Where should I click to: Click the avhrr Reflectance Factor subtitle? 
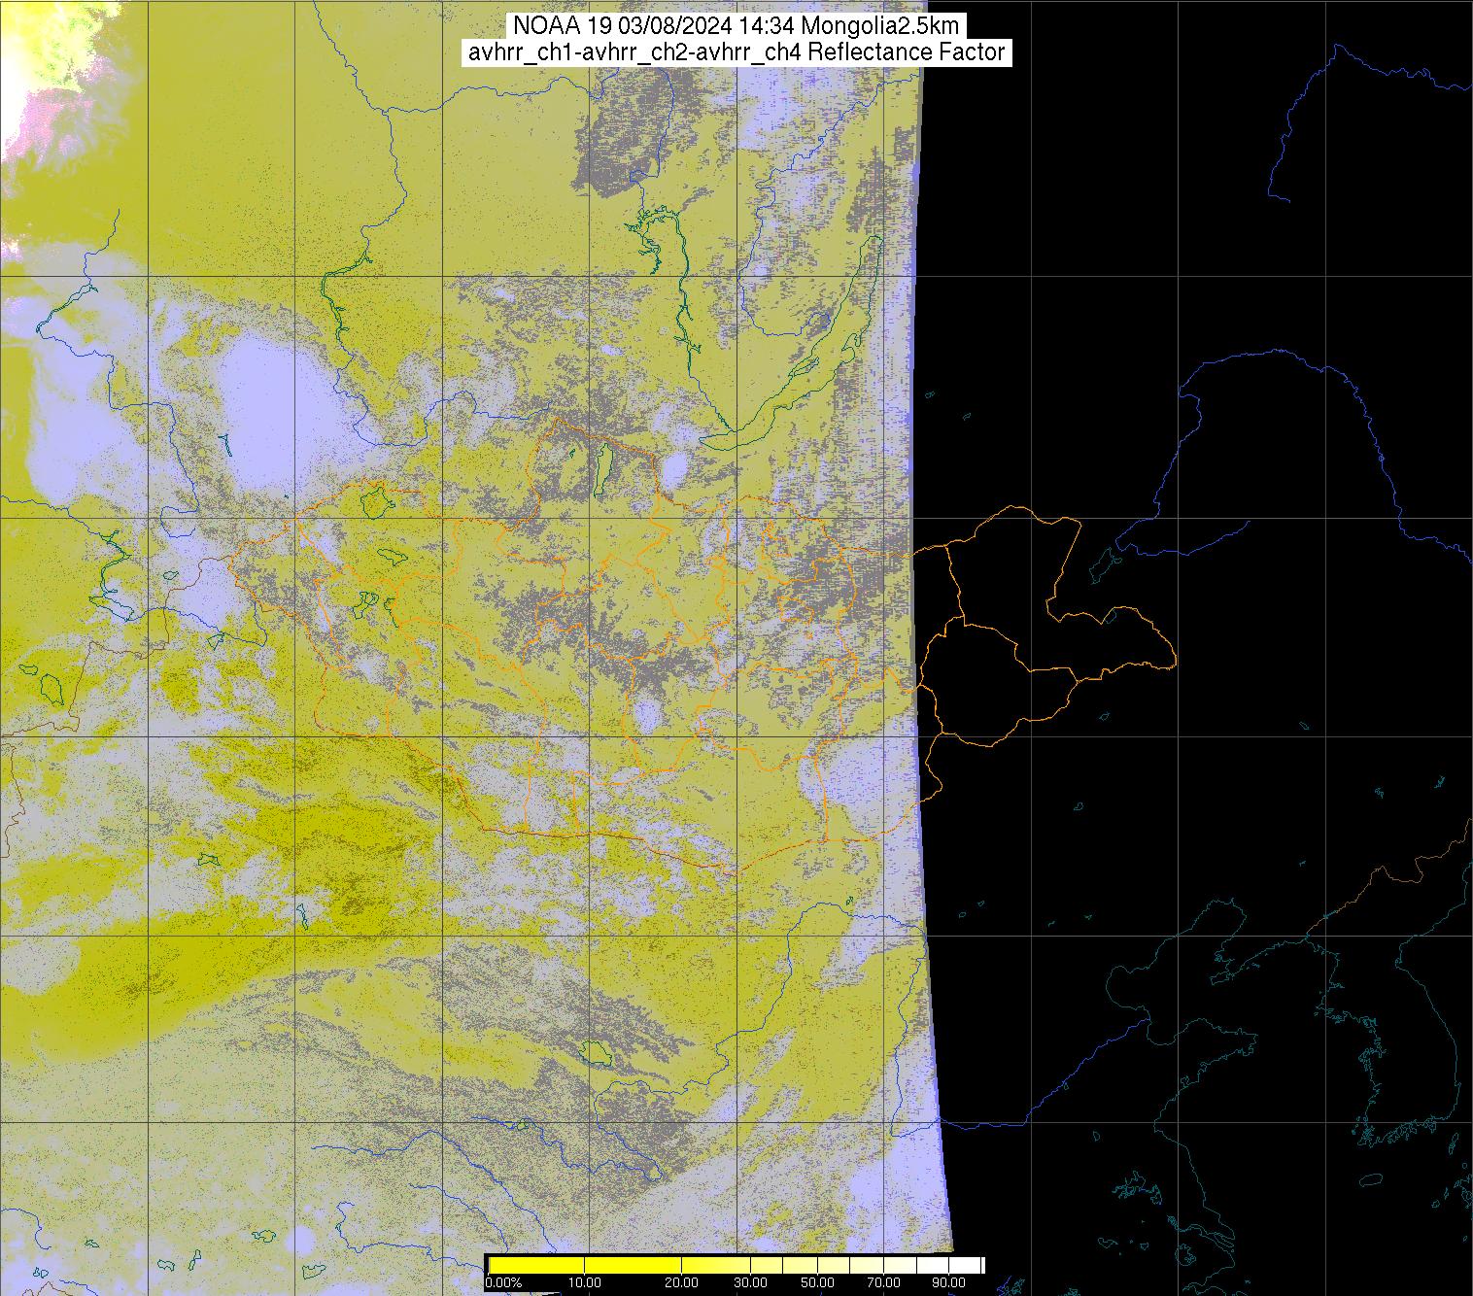click(x=736, y=52)
